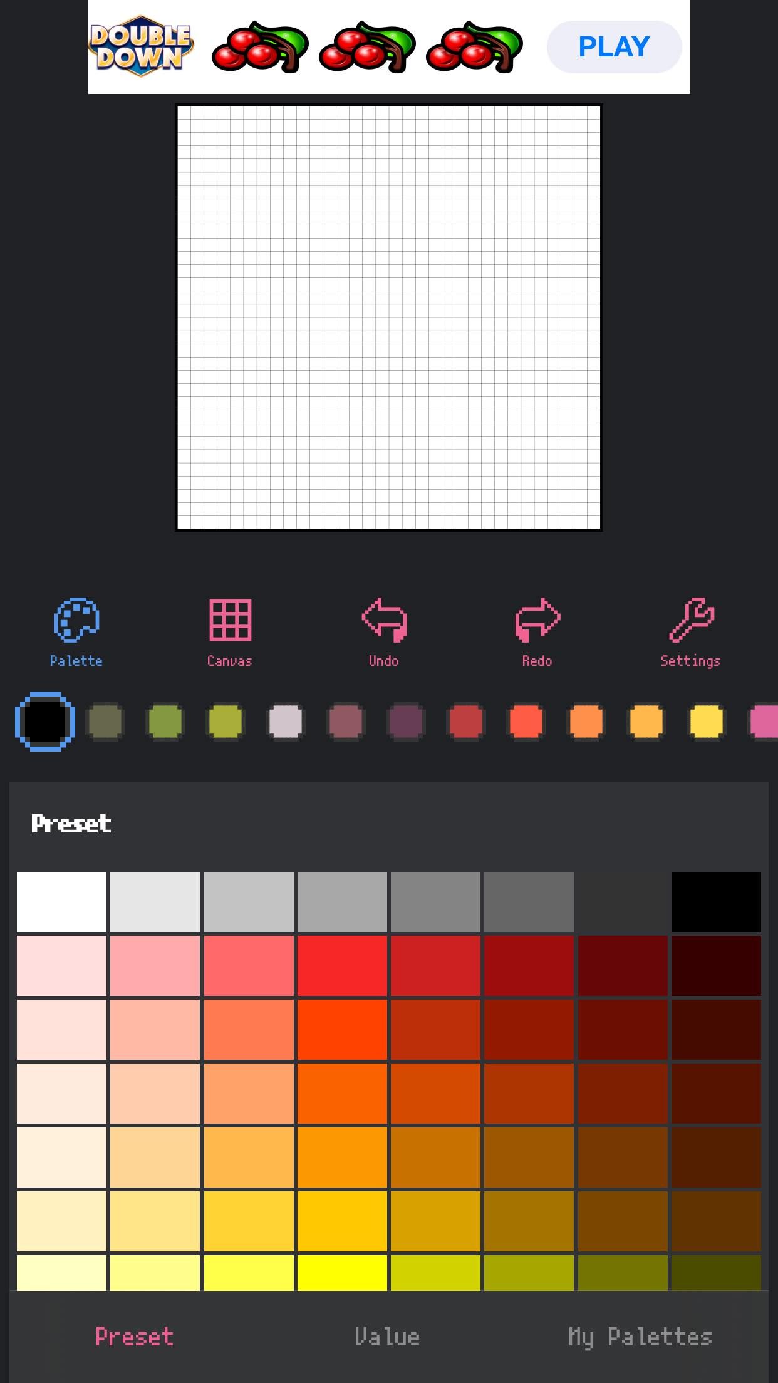Click the DoubleDown logo in the ad

click(x=140, y=45)
